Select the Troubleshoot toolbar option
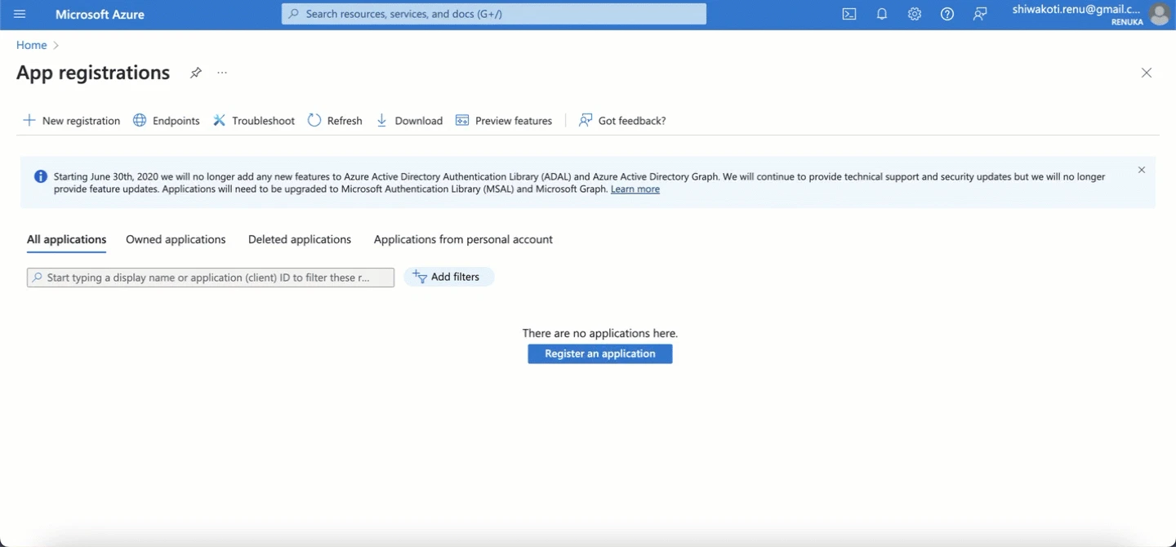1176x547 pixels. [x=253, y=120]
